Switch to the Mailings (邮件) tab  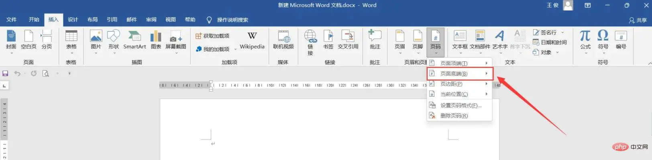tap(132, 20)
